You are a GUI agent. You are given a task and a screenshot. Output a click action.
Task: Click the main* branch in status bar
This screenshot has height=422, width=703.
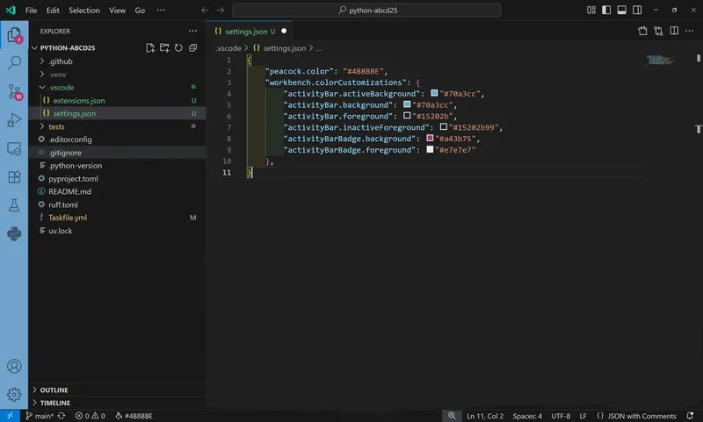(39, 416)
